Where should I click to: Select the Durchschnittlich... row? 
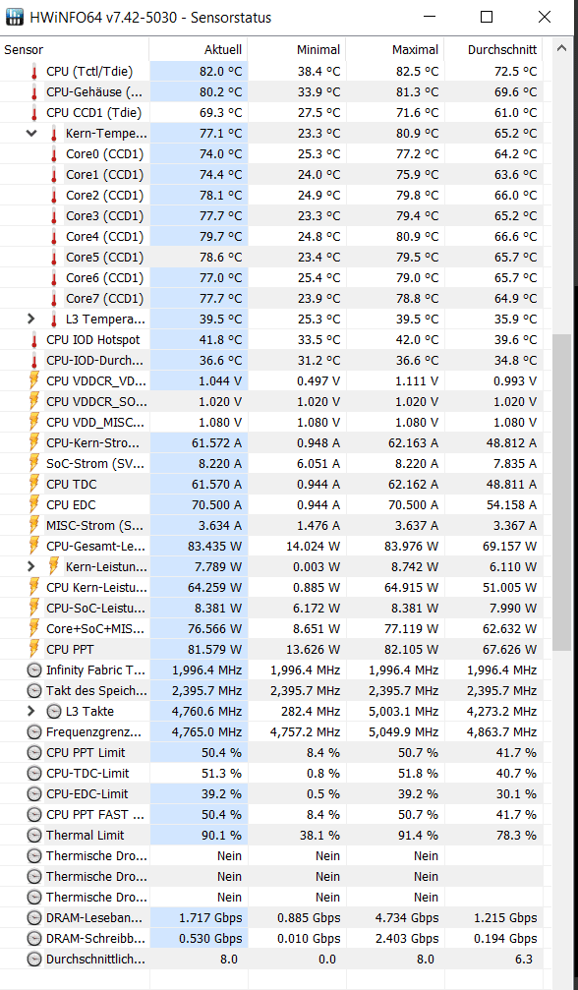(271, 960)
